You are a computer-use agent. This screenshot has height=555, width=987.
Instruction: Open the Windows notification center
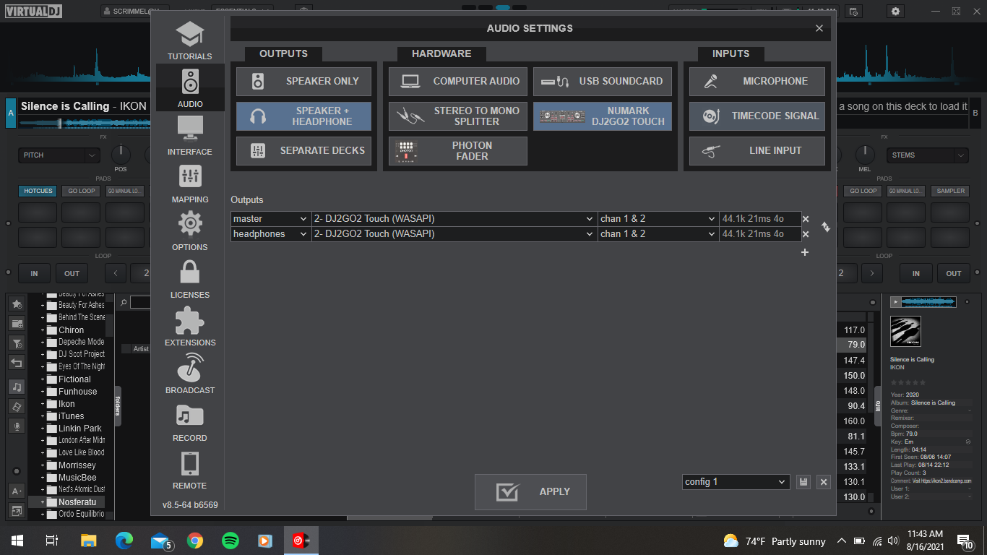click(965, 541)
